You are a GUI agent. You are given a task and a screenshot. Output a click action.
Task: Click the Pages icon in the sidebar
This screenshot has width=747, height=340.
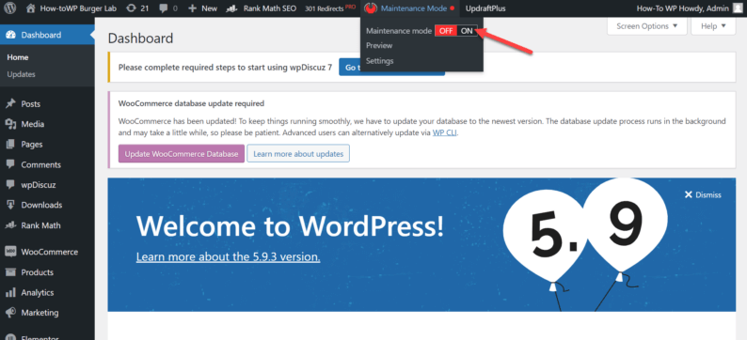10,144
